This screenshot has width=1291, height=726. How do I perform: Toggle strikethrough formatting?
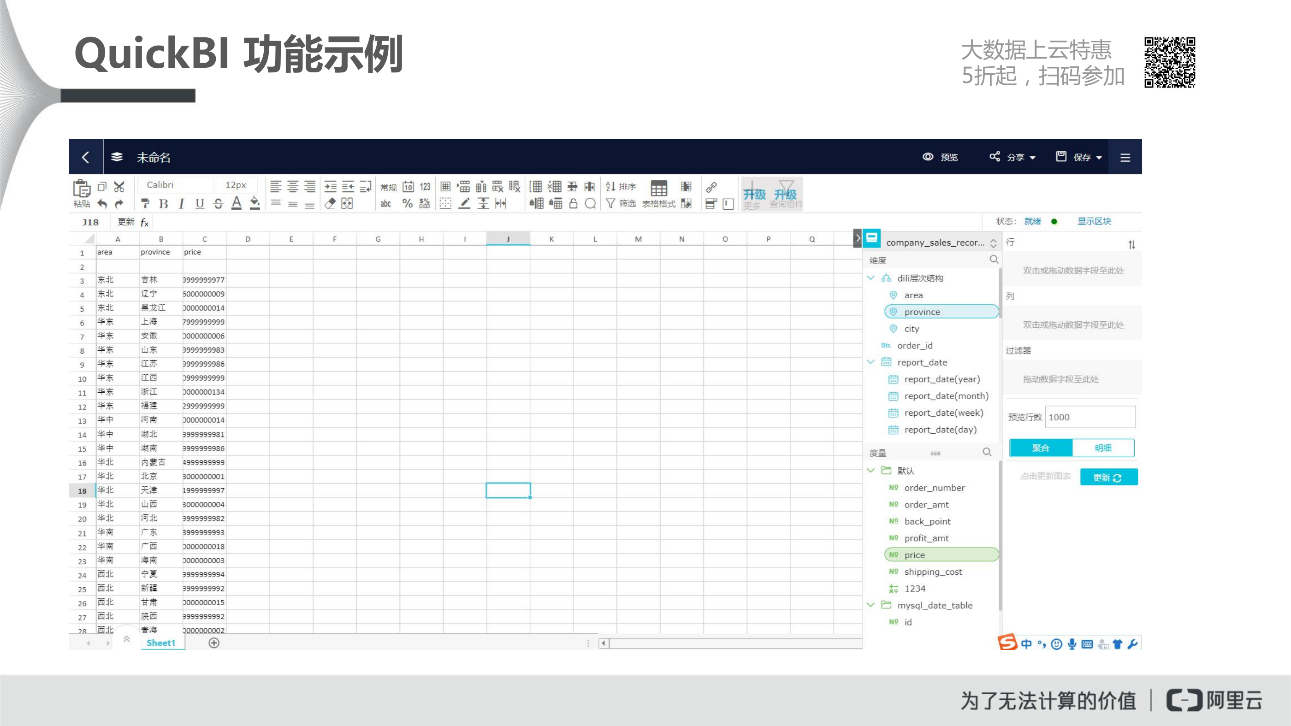tap(218, 203)
